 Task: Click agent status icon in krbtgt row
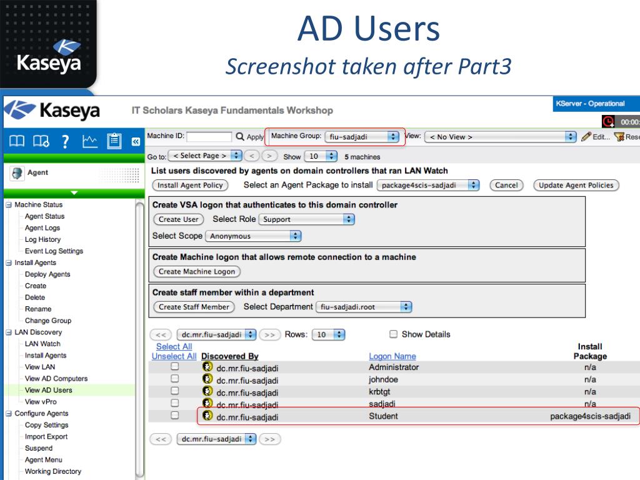[x=207, y=391]
